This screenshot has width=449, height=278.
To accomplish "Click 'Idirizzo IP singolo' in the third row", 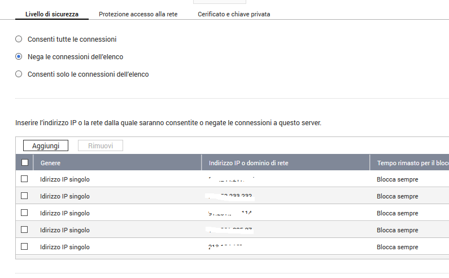I will 65,213.
